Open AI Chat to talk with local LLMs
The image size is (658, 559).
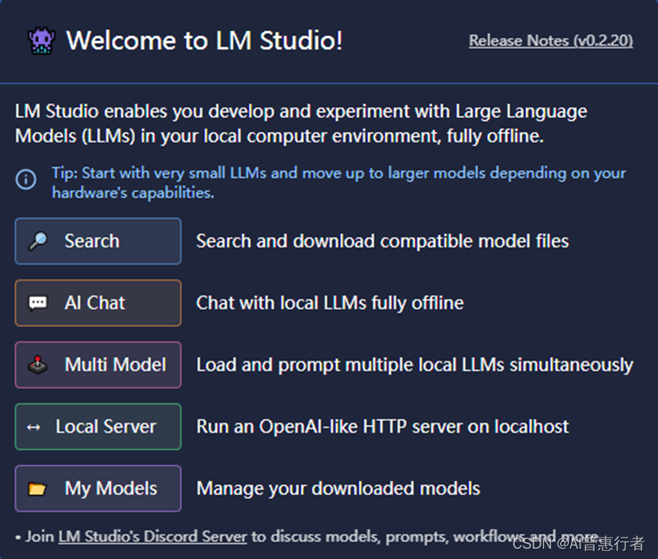coord(97,303)
